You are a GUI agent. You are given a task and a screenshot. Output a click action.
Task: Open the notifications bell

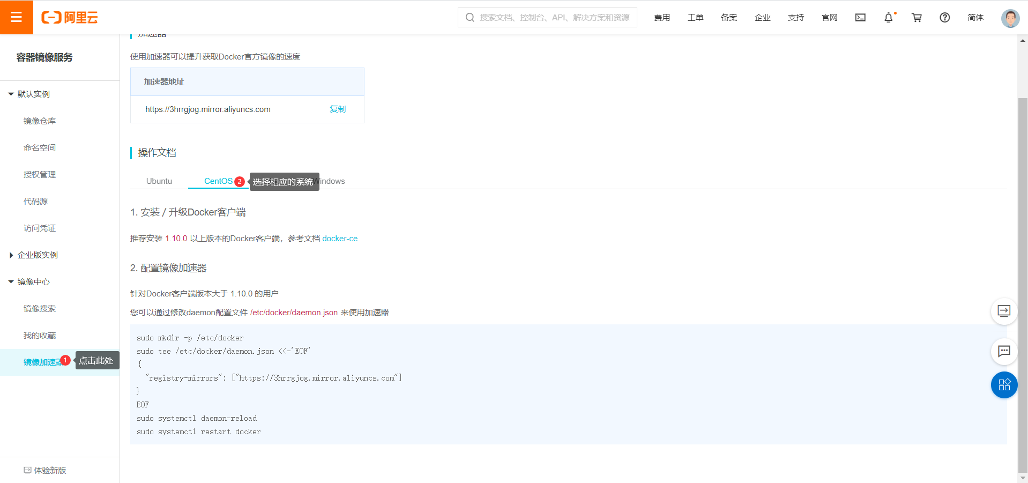pos(889,18)
